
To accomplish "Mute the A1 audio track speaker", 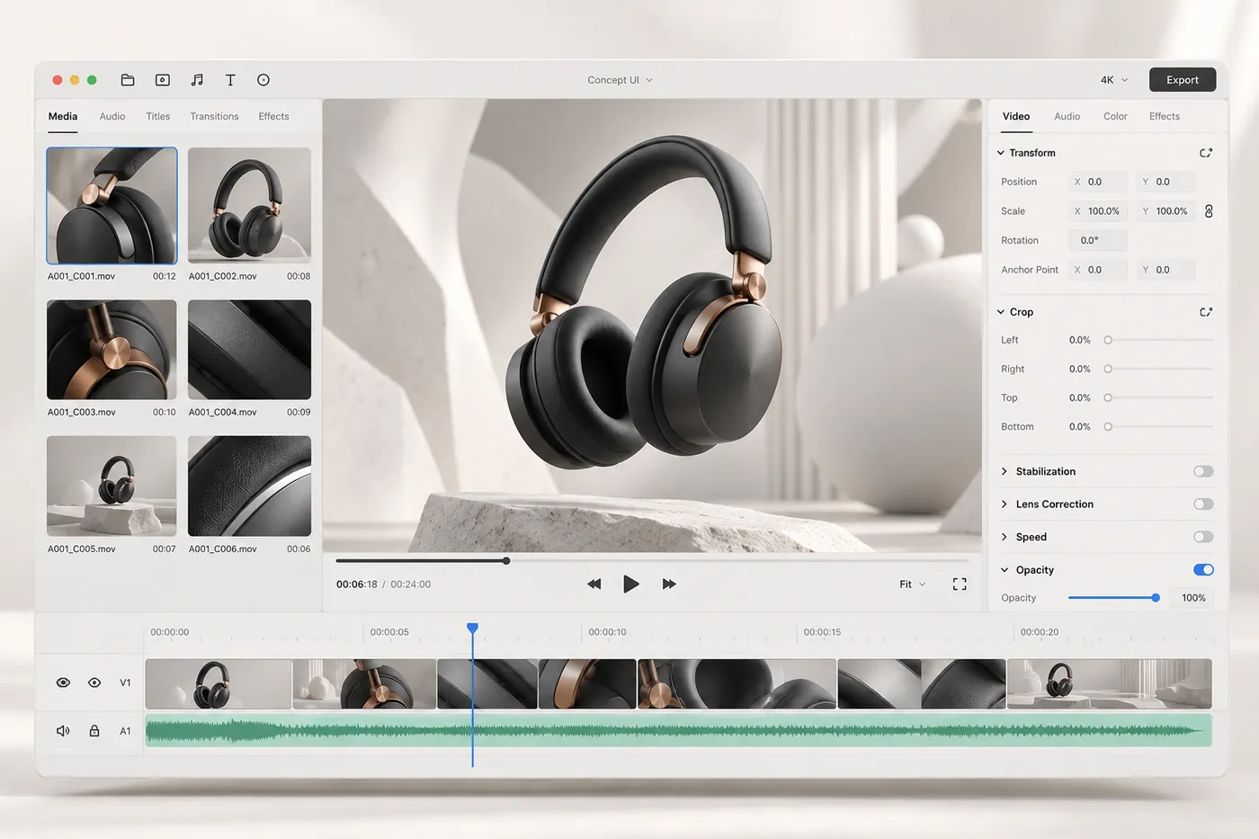I will [x=63, y=731].
